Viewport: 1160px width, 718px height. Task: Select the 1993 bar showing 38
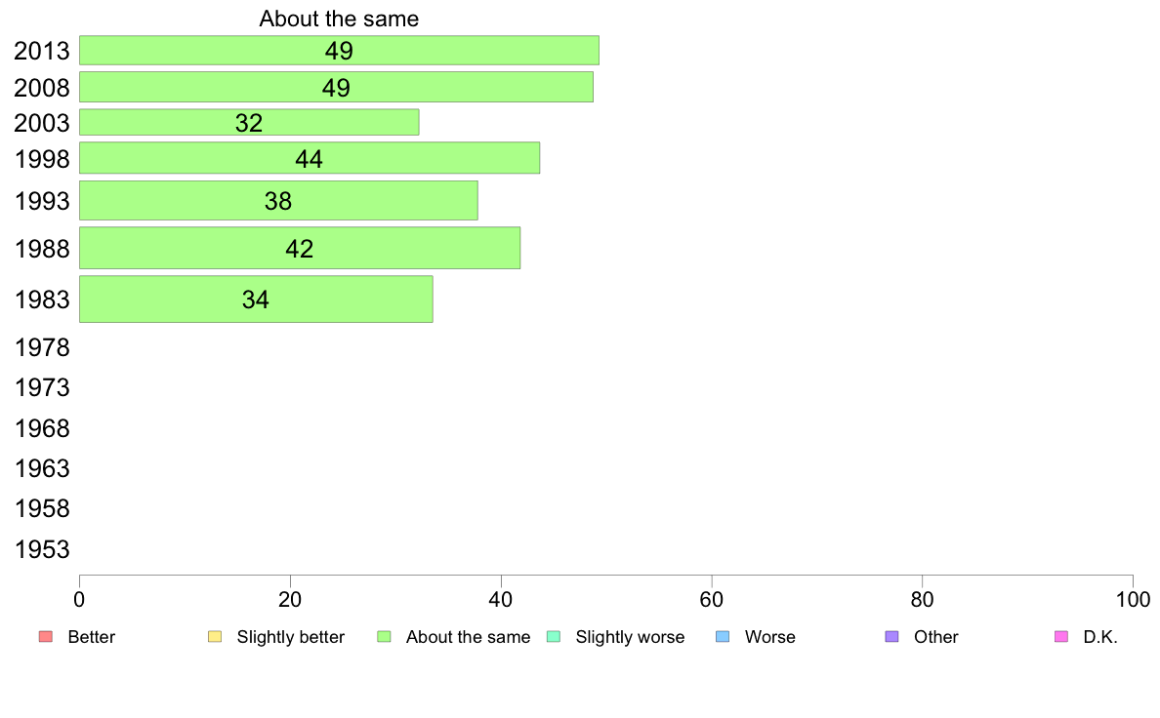click(278, 200)
